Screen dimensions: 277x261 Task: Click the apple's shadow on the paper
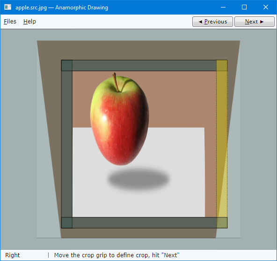coord(138,179)
